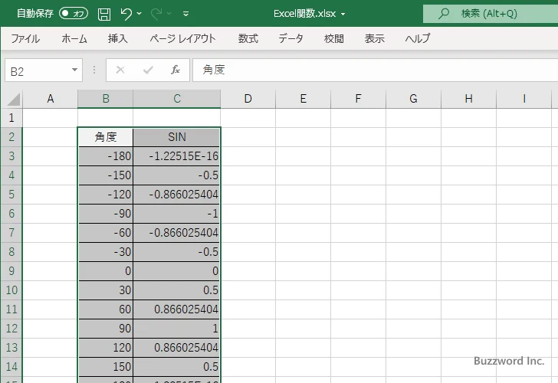Open the Undo history dropdown arrow
This screenshot has height=383, width=558.
(139, 14)
